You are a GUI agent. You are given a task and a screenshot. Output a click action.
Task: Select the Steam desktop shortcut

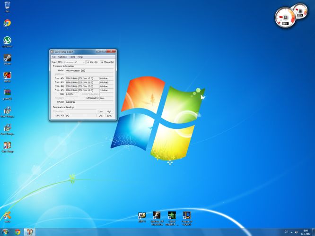tap(7, 59)
